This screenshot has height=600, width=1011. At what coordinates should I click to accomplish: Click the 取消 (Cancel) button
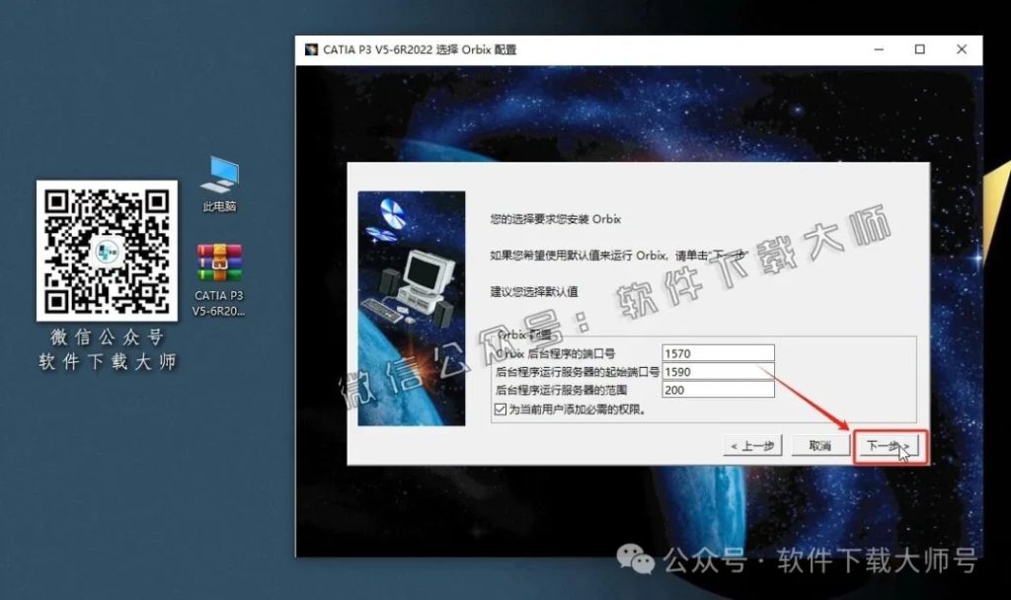click(819, 445)
